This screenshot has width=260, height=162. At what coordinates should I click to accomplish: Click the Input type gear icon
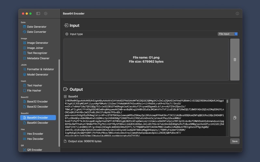tap(67, 34)
